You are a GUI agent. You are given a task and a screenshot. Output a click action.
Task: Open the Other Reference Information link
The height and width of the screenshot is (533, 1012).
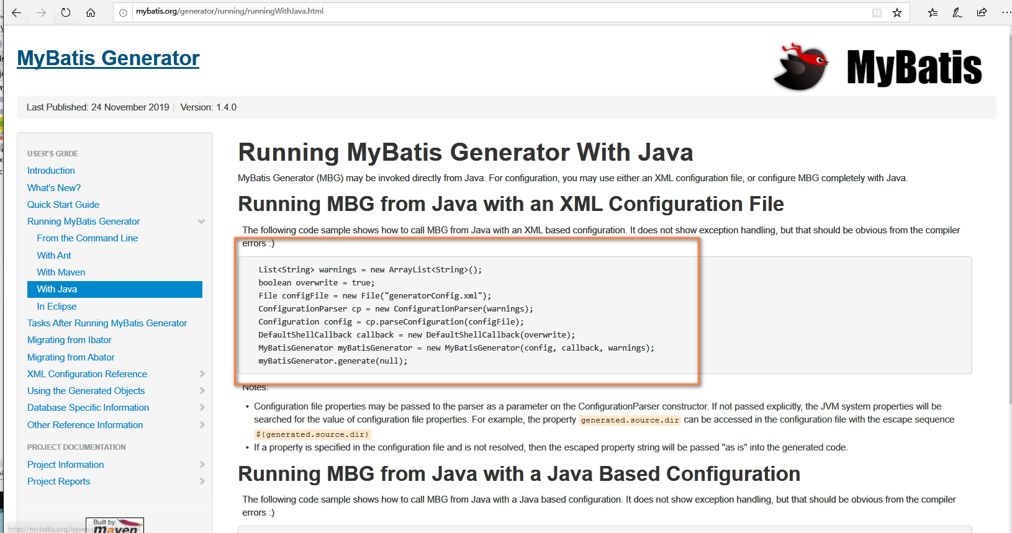pyautogui.click(x=85, y=425)
